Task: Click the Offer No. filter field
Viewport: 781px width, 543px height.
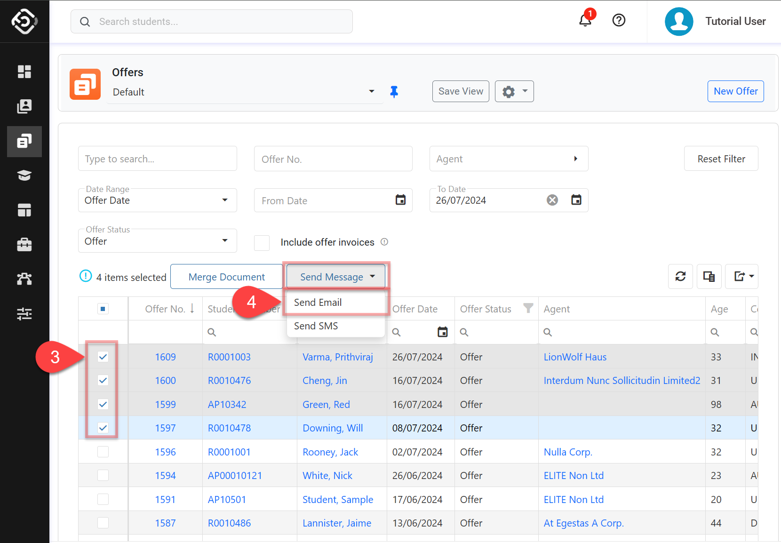Action: [333, 159]
